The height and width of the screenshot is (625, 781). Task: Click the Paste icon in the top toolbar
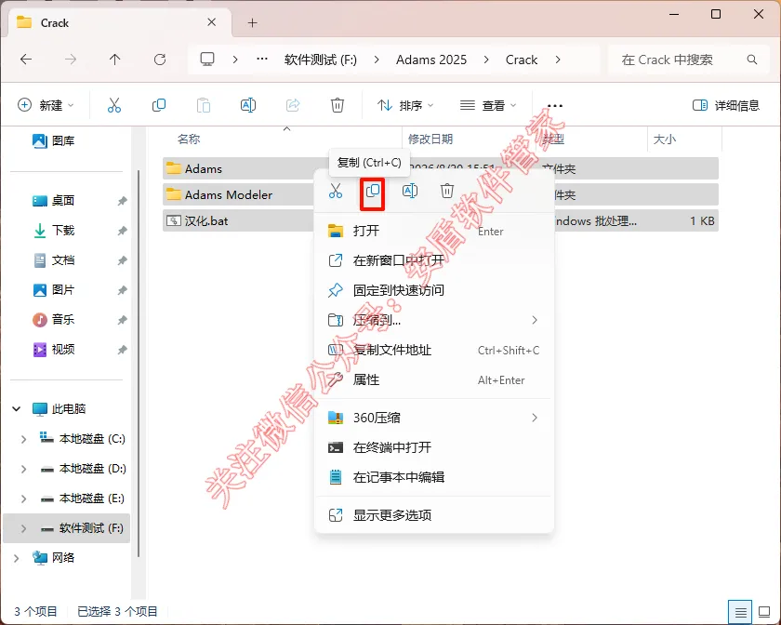pyautogui.click(x=204, y=105)
